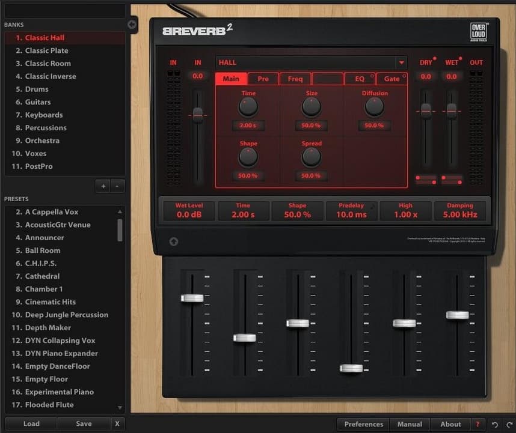Open the EQ tab
516x433 pixels.
pos(360,79)
